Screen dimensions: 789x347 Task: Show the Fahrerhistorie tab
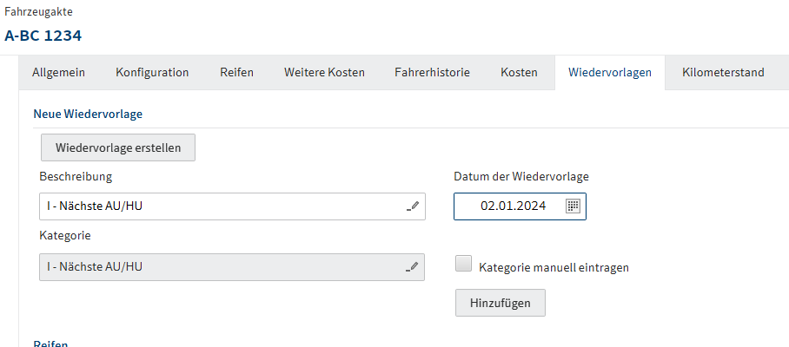coord(432,73)
